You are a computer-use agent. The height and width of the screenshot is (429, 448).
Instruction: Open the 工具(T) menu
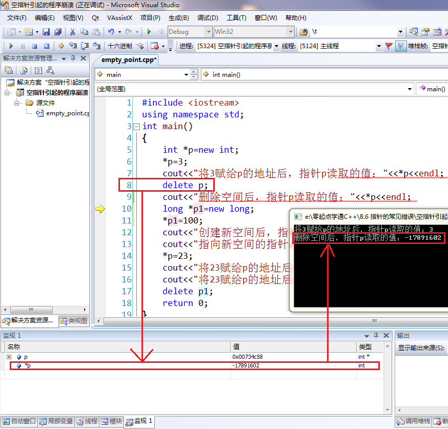pyautogui.click(x=236, y=18)
